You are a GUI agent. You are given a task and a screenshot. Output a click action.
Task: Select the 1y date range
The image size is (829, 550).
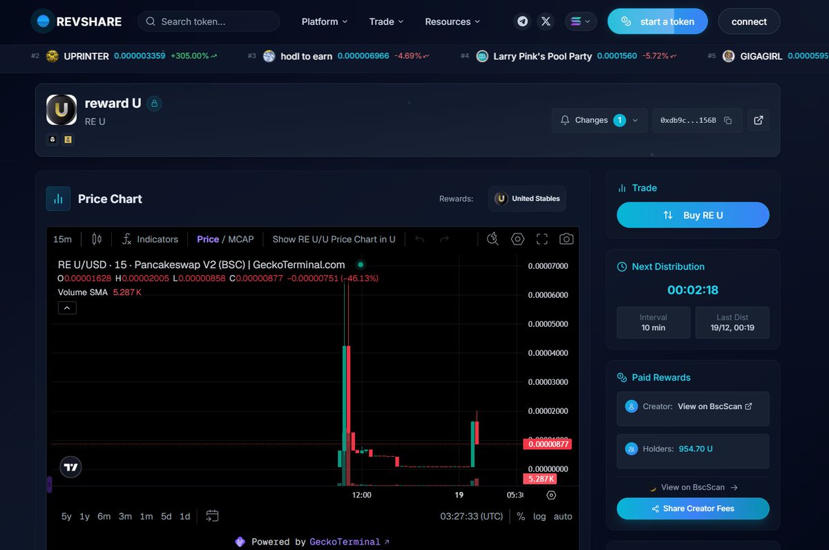pos(84,516)
